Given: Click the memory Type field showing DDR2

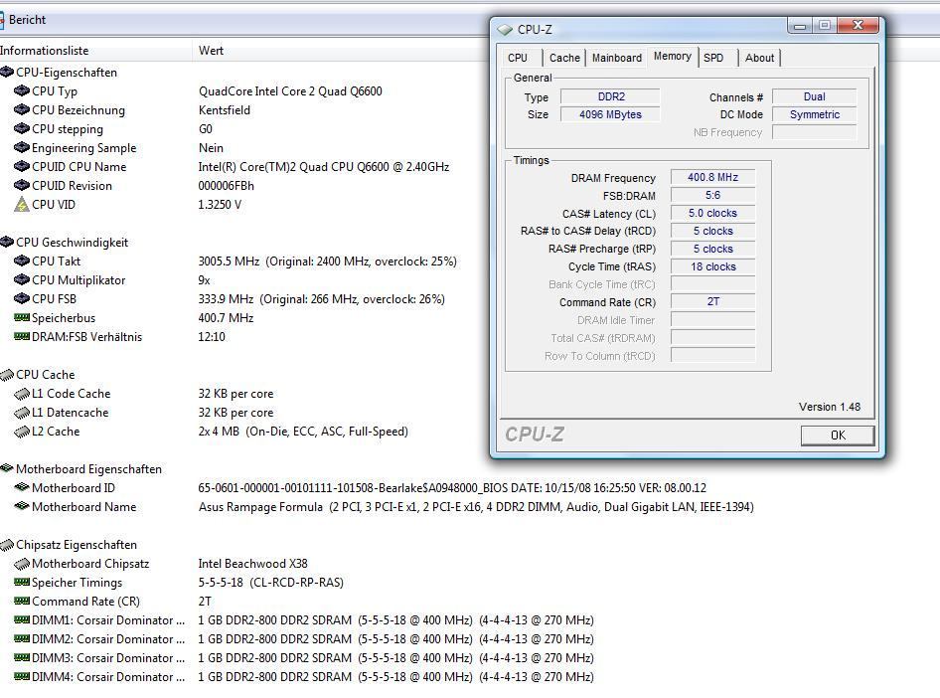Looking at the screenshot, I should point(610,96).
